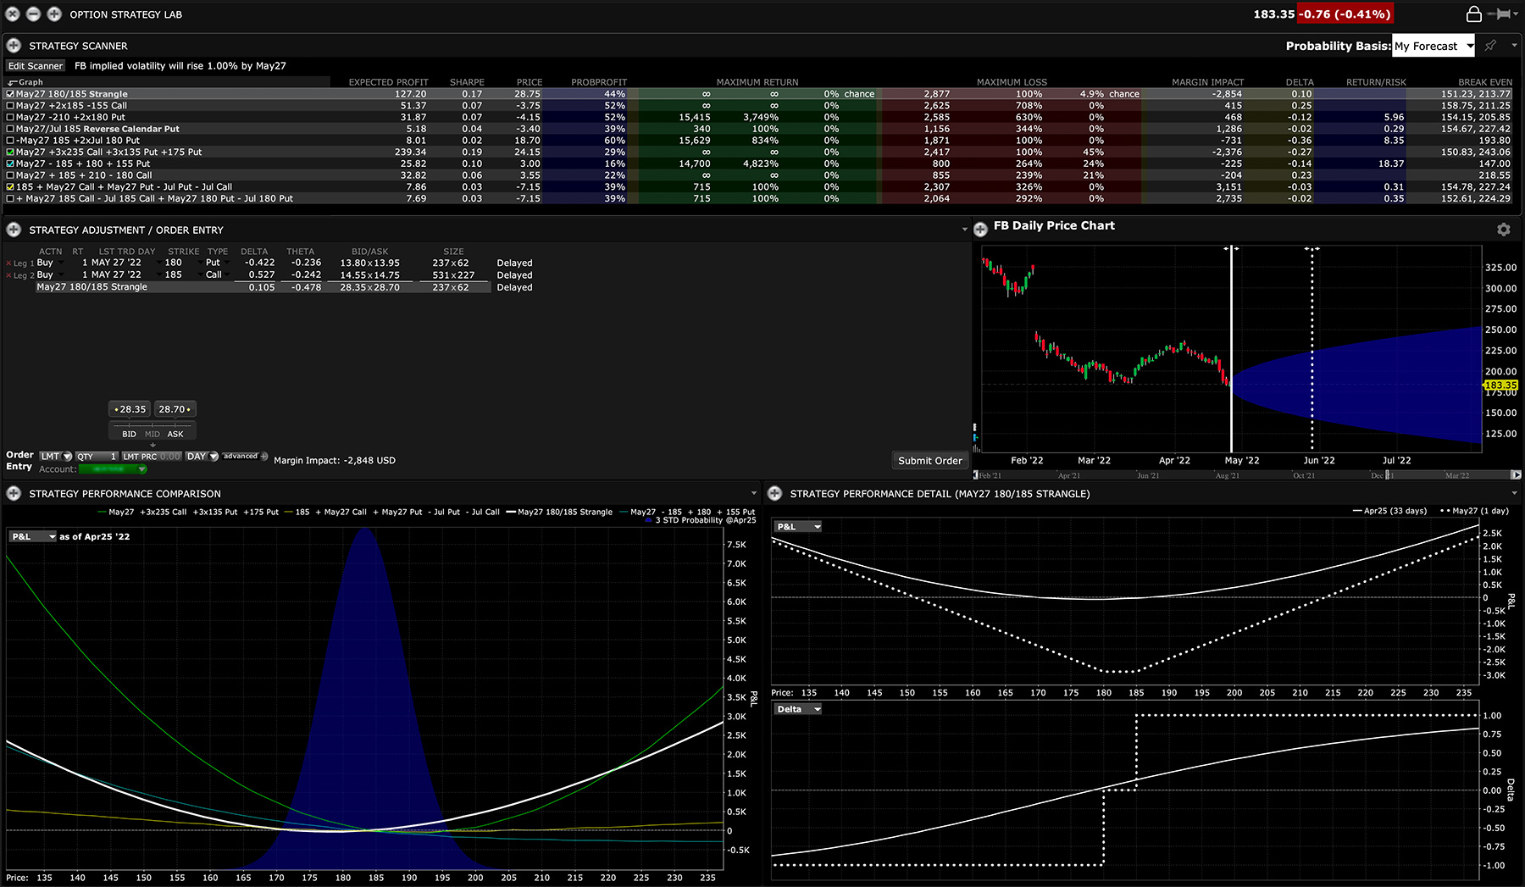Switch the P&L selector to another metric
The width and height of the screenshot is (1525, 887).
[x=32, y=535]
